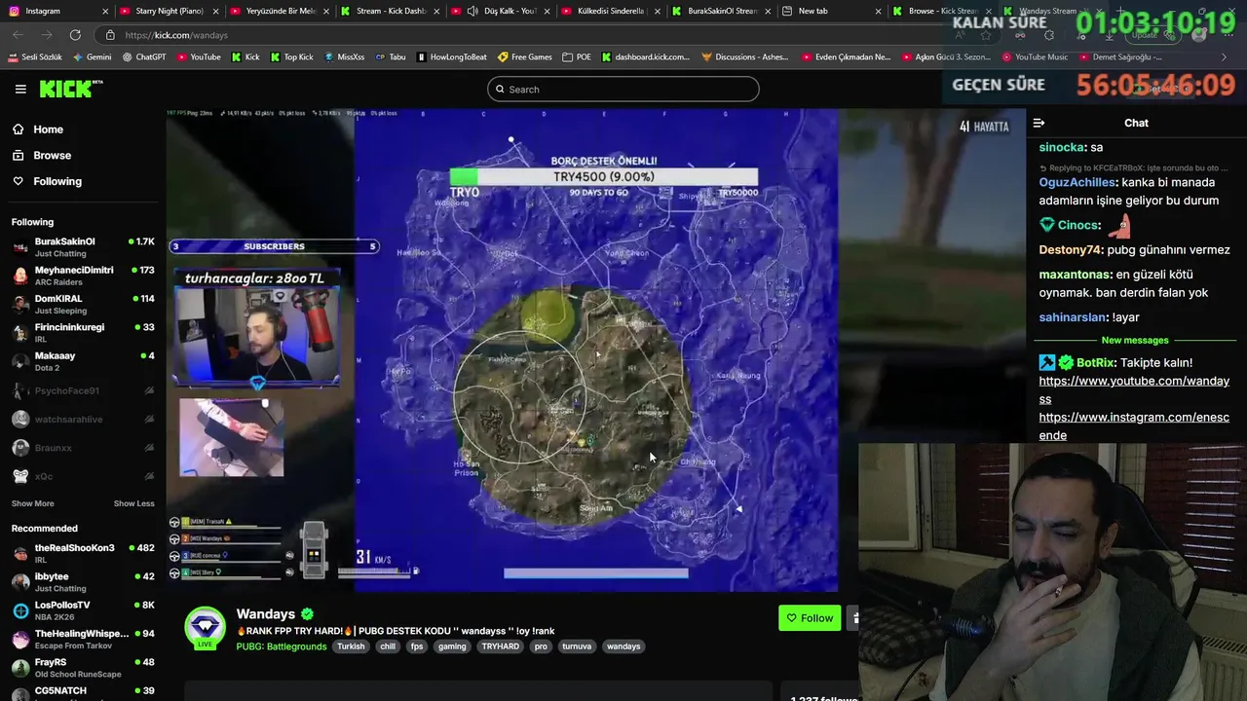Select the chill tag
The width and height of the screenshot is (1247, 701).
pyautogui.click(x=388, y=646)
